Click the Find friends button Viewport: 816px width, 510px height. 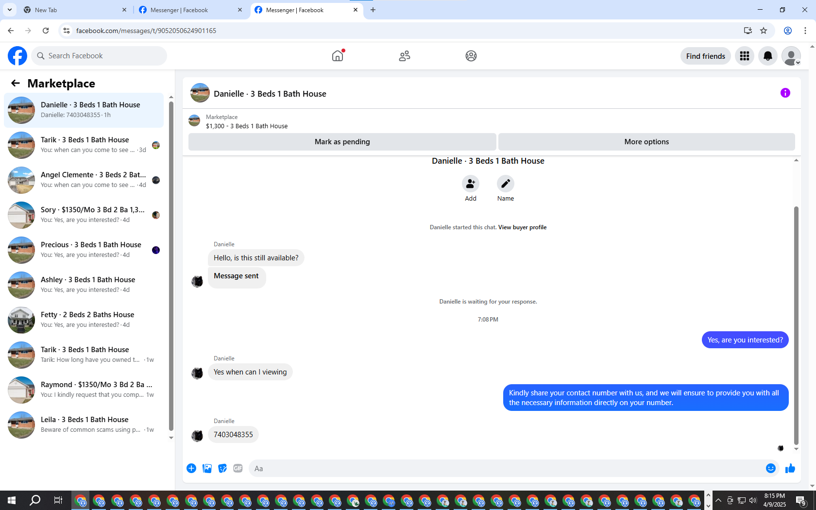706,56
